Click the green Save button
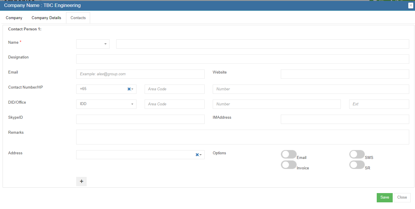 385,197
